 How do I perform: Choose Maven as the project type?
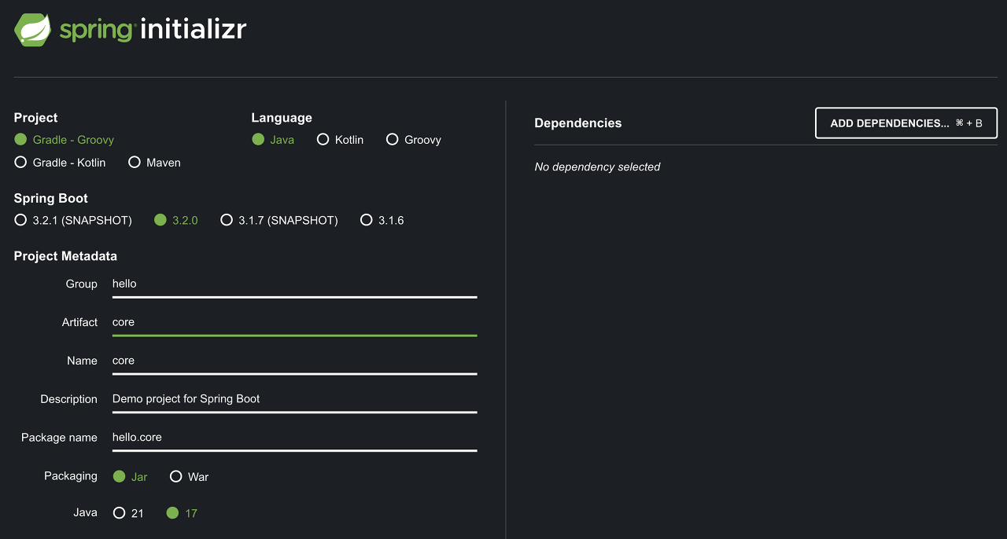[154, 163]
